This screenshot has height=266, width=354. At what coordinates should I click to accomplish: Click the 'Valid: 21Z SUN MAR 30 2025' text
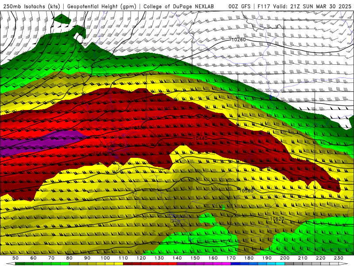coord(312,7)
